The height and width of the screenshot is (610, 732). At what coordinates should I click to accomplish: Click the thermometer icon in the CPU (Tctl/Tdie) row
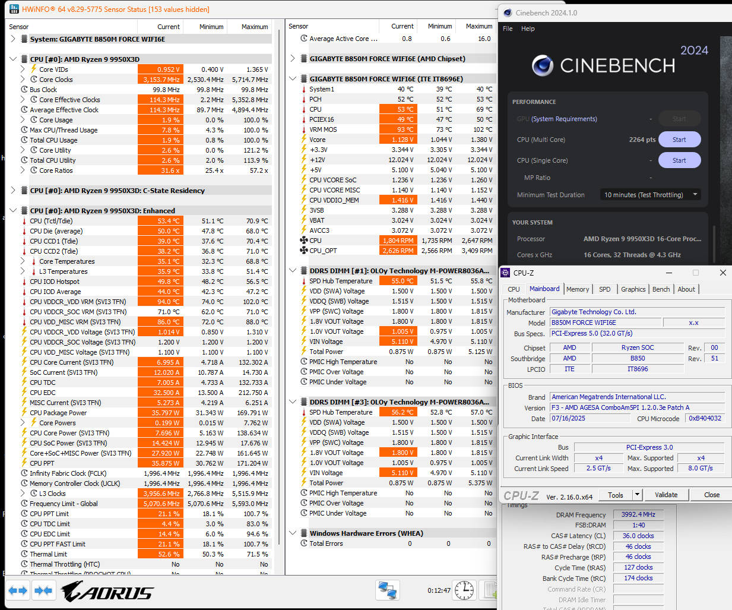coord(24,221)
